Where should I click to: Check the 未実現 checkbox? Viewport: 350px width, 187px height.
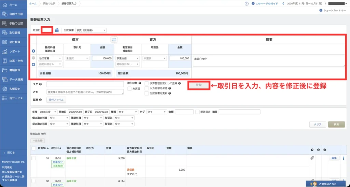point(129,89)
